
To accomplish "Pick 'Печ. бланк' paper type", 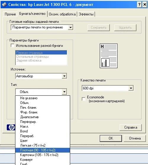I will pyautogui.click(x=43, y=108).
